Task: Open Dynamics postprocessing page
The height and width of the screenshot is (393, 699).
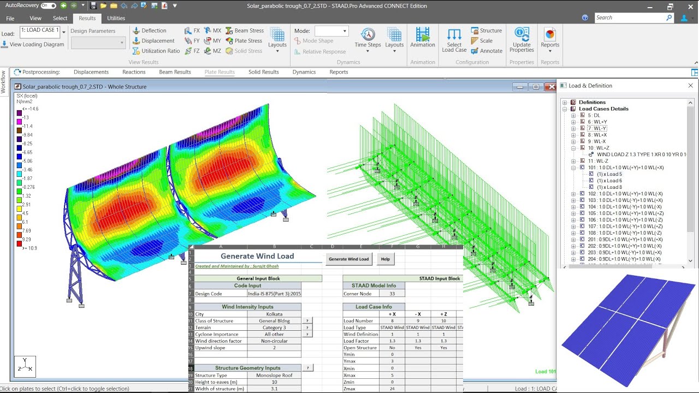Action: [304, 72]
